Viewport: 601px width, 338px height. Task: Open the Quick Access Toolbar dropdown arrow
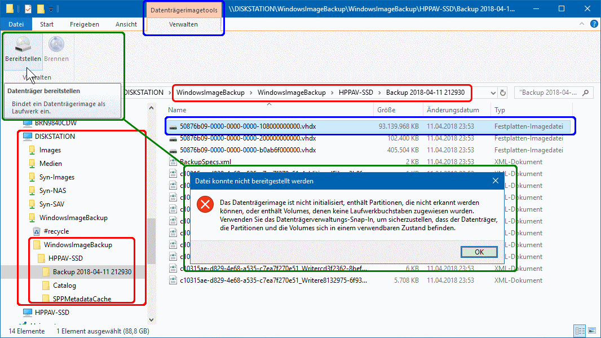coord(51,9)
